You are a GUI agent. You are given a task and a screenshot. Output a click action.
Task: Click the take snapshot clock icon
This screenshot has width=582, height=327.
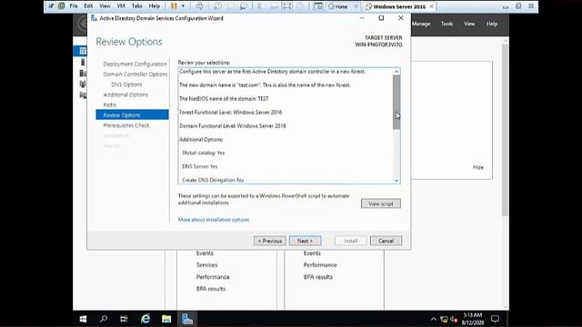tap(218, 6)
